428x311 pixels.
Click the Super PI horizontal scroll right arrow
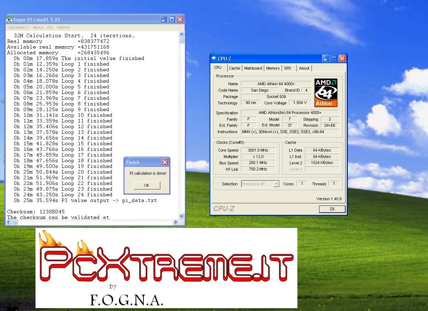(x=175, y=222)
